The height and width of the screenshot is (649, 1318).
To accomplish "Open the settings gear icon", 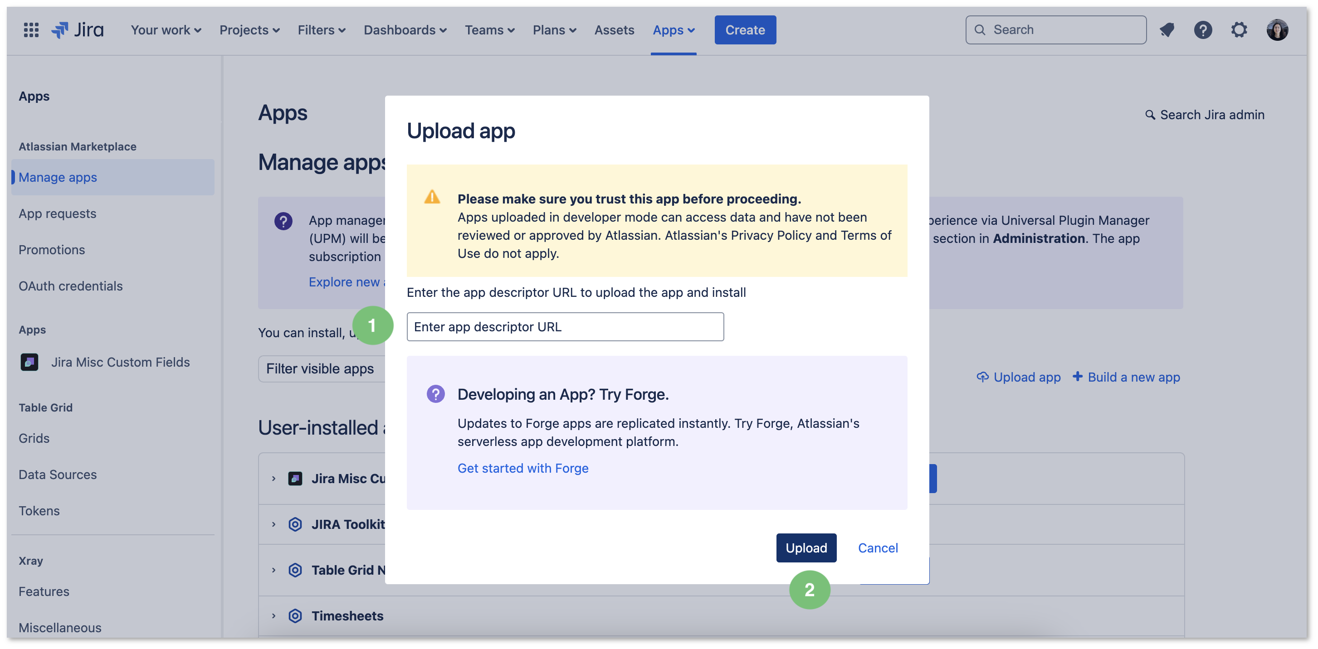I will pyautogui.click(x=1239, y=29).
